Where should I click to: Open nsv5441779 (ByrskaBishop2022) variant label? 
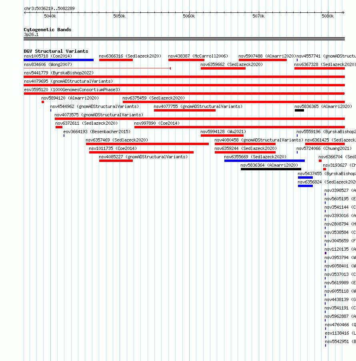[59, 73]
